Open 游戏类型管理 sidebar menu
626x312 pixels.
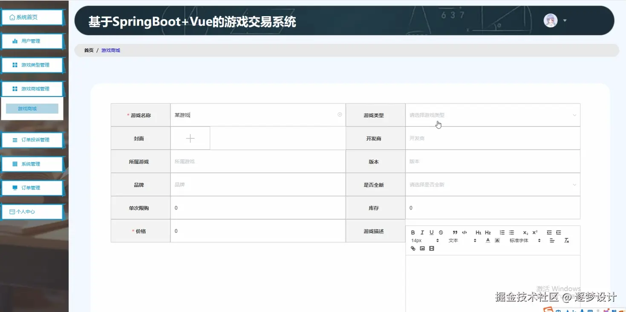click(x=32, y=65)
